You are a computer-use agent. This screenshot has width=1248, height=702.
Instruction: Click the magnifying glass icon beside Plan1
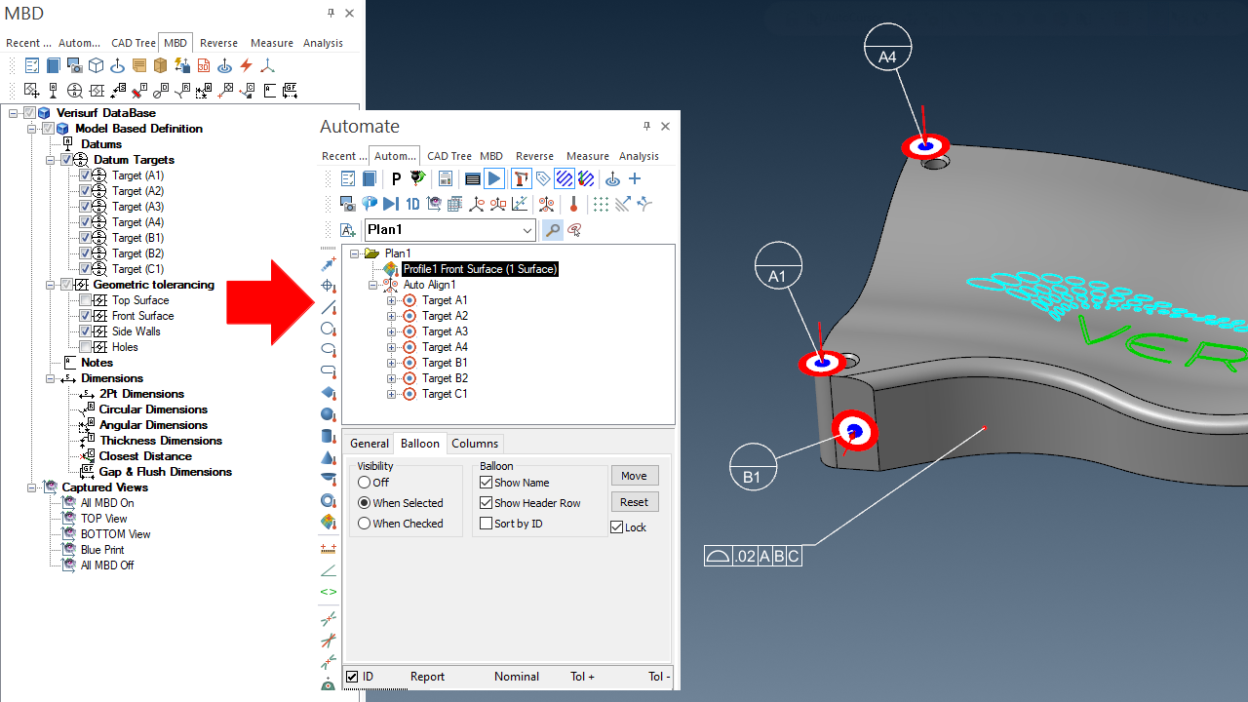552,230
